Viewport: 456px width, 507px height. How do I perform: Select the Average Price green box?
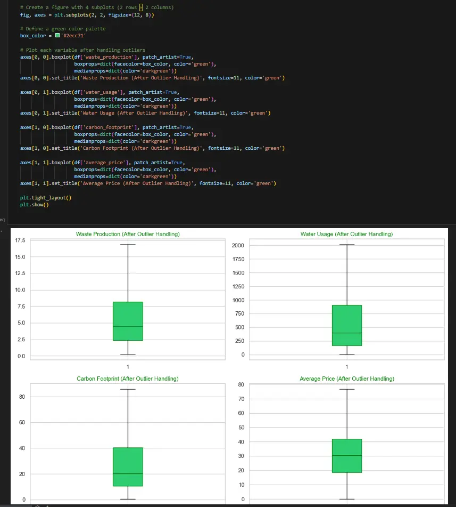(x=346, y=455)
